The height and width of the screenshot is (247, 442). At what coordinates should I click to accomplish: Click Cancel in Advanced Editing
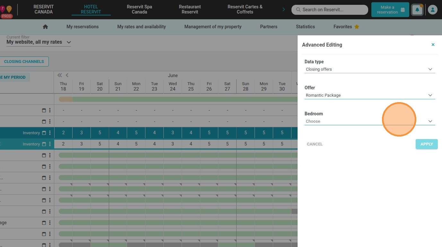pos(315,144)
